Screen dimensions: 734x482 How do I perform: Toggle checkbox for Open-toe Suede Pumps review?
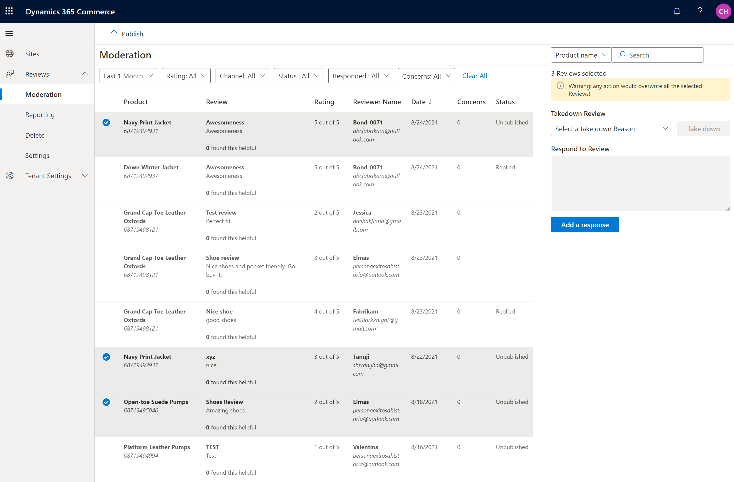point(106,401)
